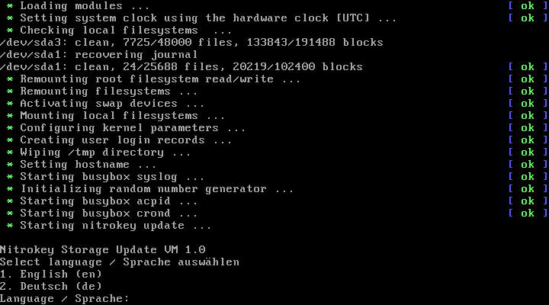Select the "2. Deutsch (de)" language option
Viewport: 549px width, 305px height.
point(51,287)
